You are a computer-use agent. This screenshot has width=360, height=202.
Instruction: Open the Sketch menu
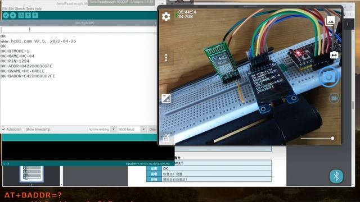(x=20, y=9)
